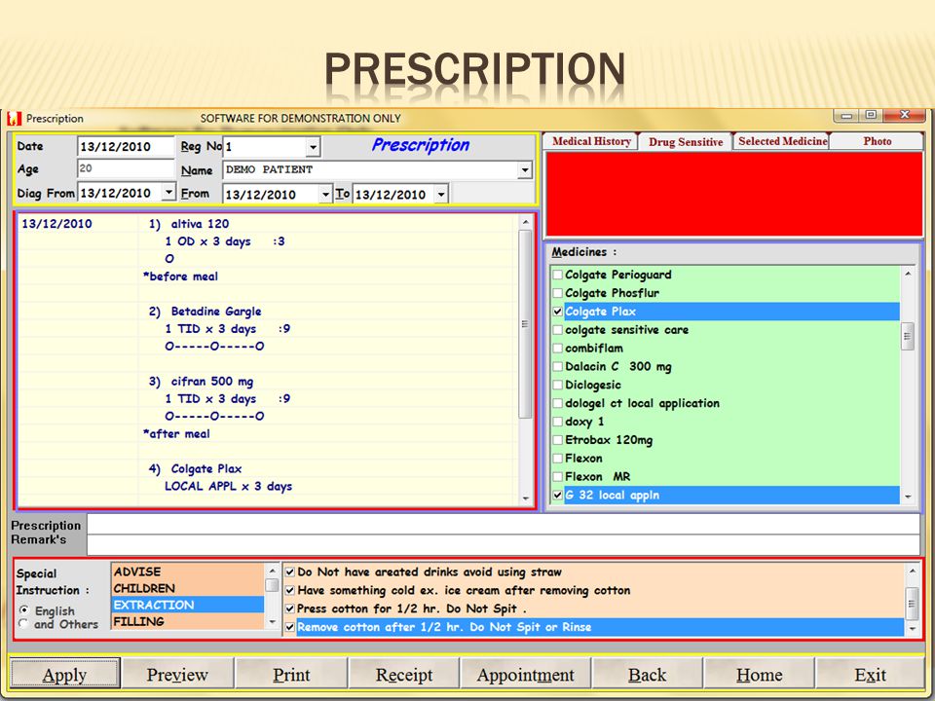Click the Flexon medicine row
The image size is (935, 701).
click(725, 458)
